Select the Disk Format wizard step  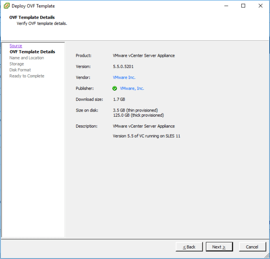click(x=20, y=70)
